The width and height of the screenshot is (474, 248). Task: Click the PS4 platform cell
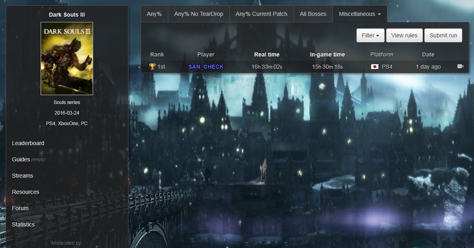pyautogui.click(x=387, y=67)
